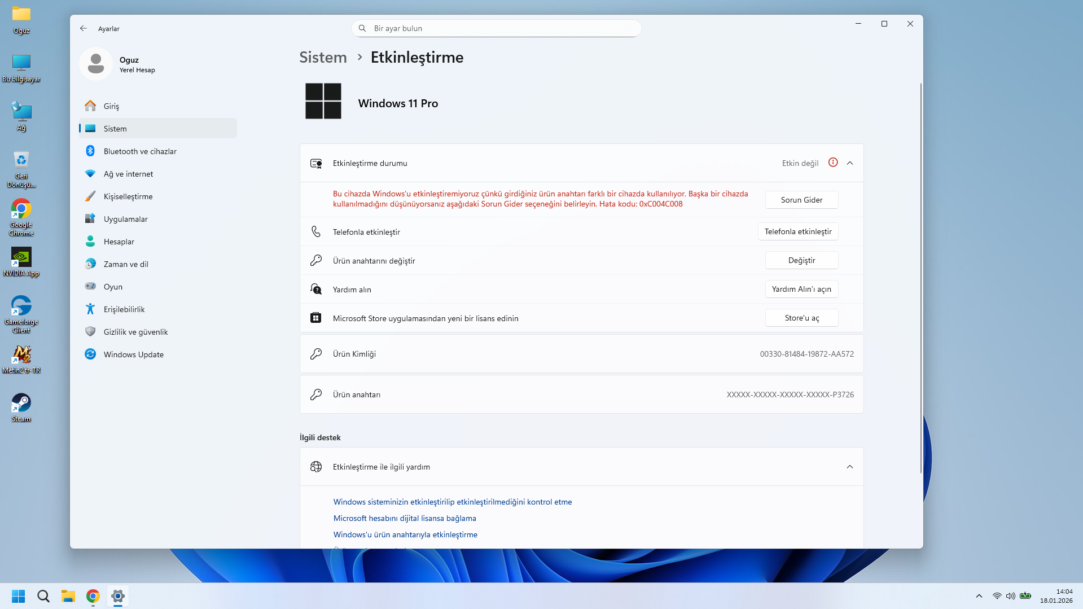Click the Oguz folder desktop icon
Viewport: 1083px width, 609px height.
[21, 19]
